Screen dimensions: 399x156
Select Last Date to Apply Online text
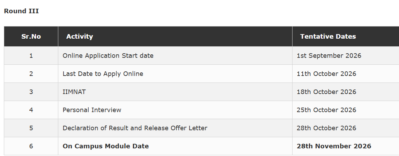click(x=103, y=74)
